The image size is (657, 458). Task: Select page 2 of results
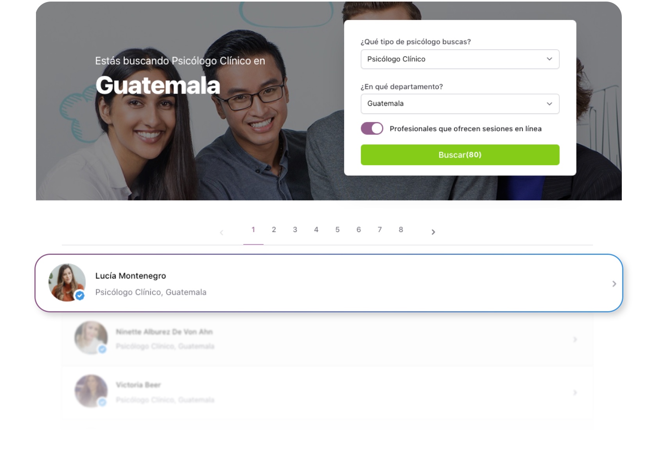click(274, 230)
